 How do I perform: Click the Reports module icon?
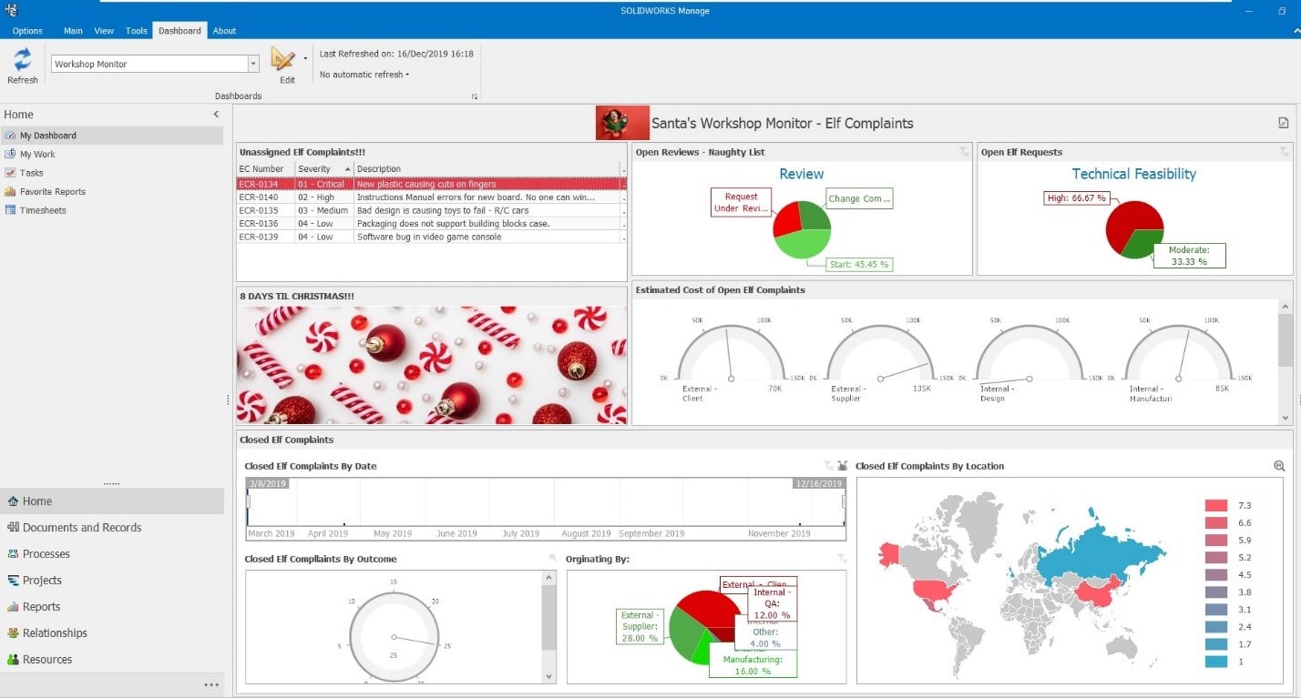coord(13,606)
